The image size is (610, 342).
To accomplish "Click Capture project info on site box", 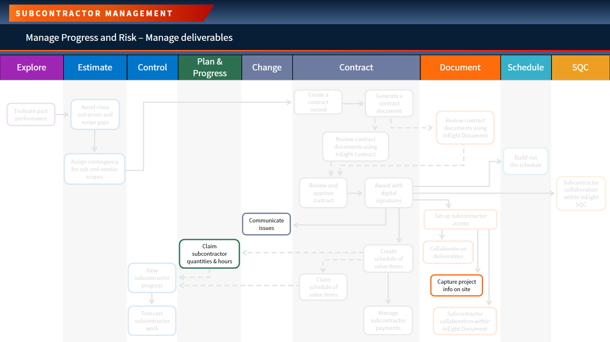I will 456,285.
